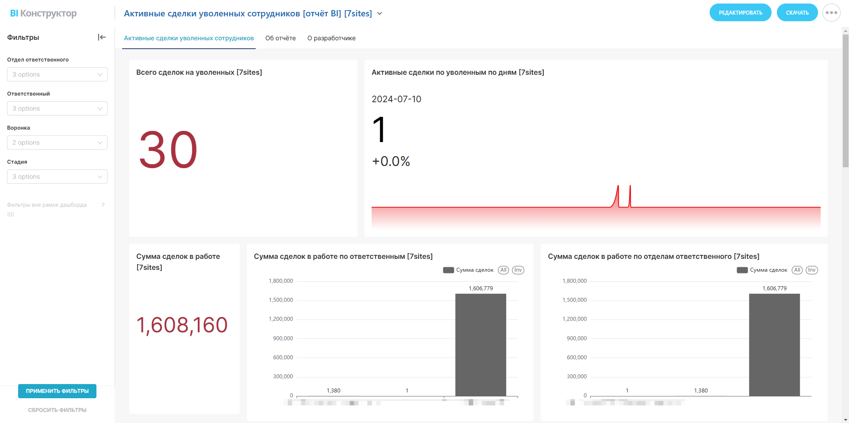Expand the report title dropdown chevron
This screenshot has height=423, width=849.
click(x=380, y=14)
